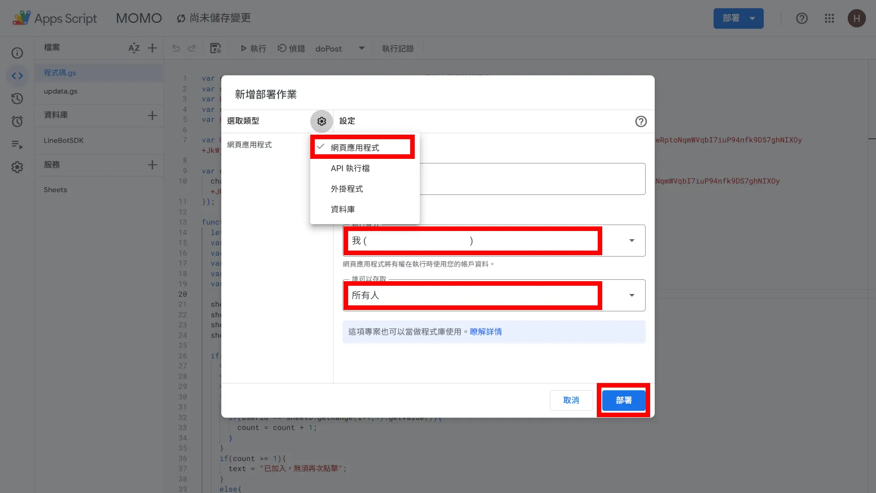This screenshot has width=876, height=493.
Task: Run the script with 執行
Action: 253,48
